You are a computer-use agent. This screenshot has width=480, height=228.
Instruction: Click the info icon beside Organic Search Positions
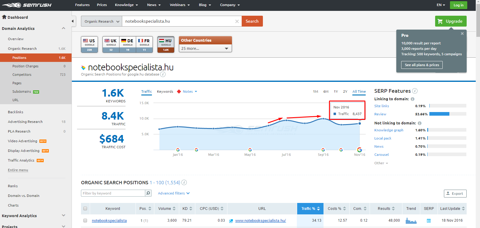184,182
